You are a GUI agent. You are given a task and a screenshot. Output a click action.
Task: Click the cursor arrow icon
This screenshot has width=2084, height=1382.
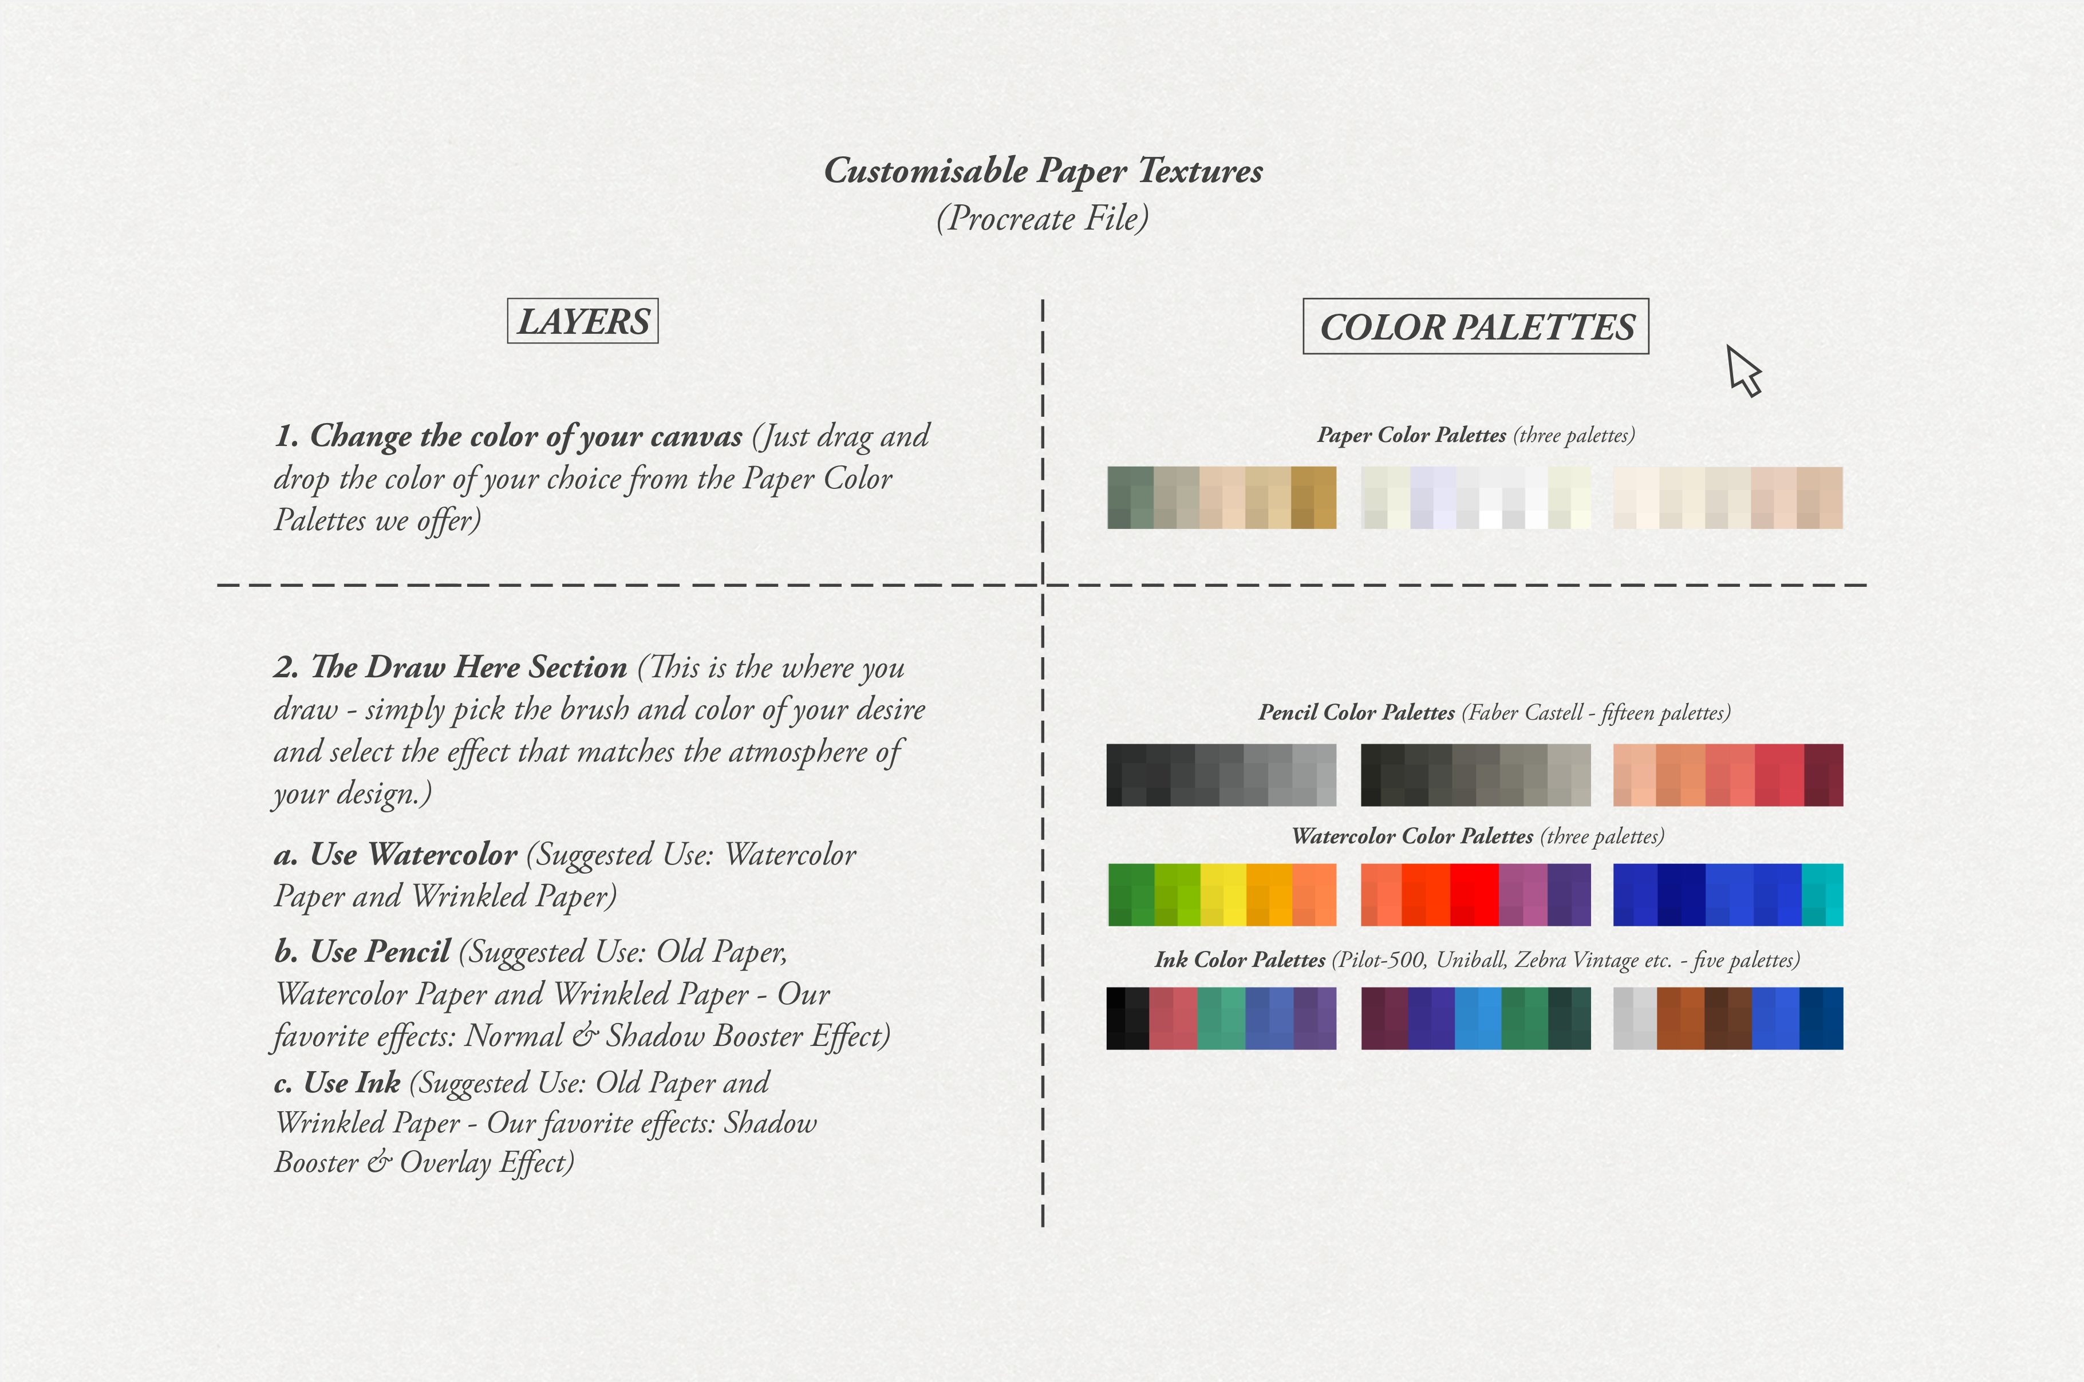[x=1744, y=366]
